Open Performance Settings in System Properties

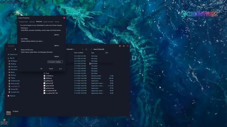coord(56,35)
